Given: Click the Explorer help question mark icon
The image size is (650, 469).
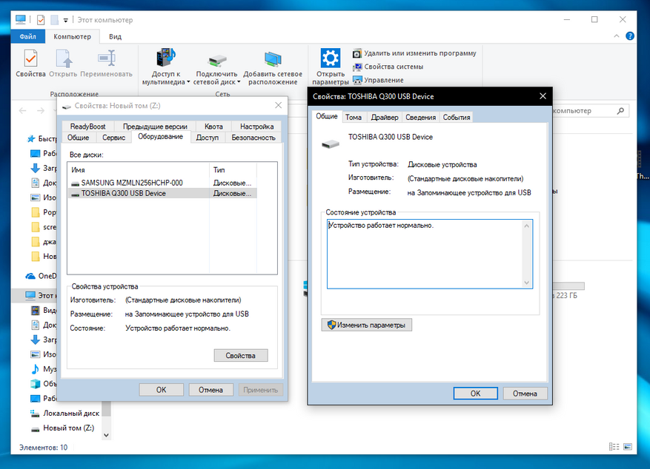Looking at the screenshot, I should pos(630,36).
